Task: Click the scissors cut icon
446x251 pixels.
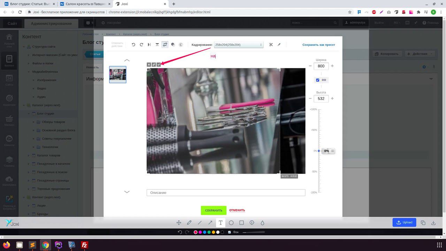Action: [x=271, y=45]
